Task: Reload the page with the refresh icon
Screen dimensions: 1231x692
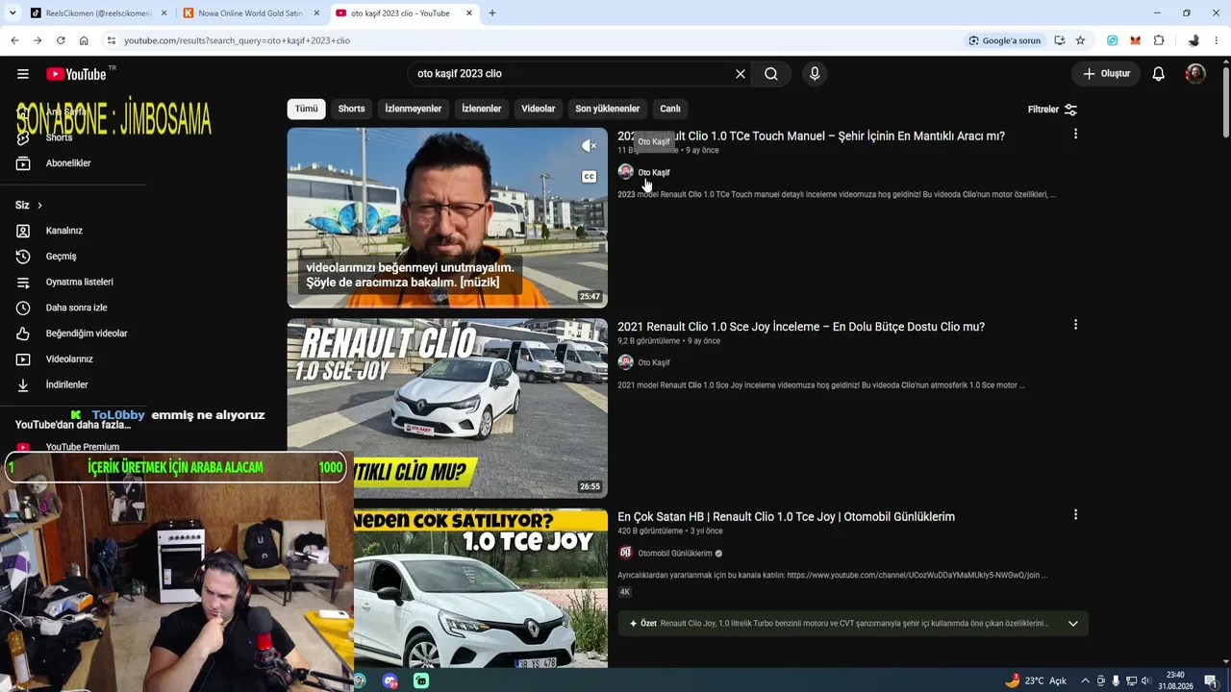Action: (x=61, y=40)
